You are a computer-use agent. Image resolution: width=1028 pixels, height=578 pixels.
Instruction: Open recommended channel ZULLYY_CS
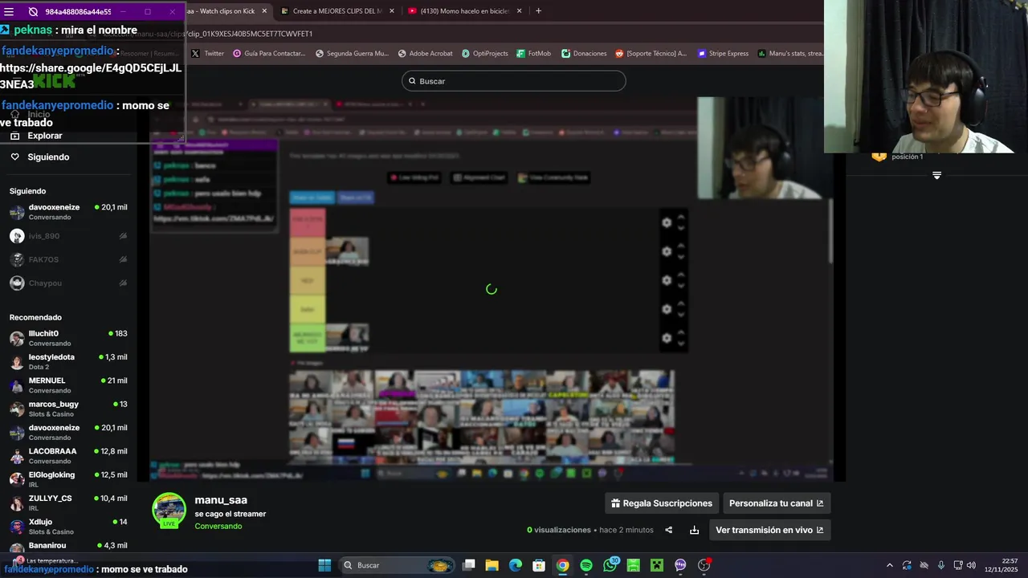pyautogui.click(x=68, y=503)
